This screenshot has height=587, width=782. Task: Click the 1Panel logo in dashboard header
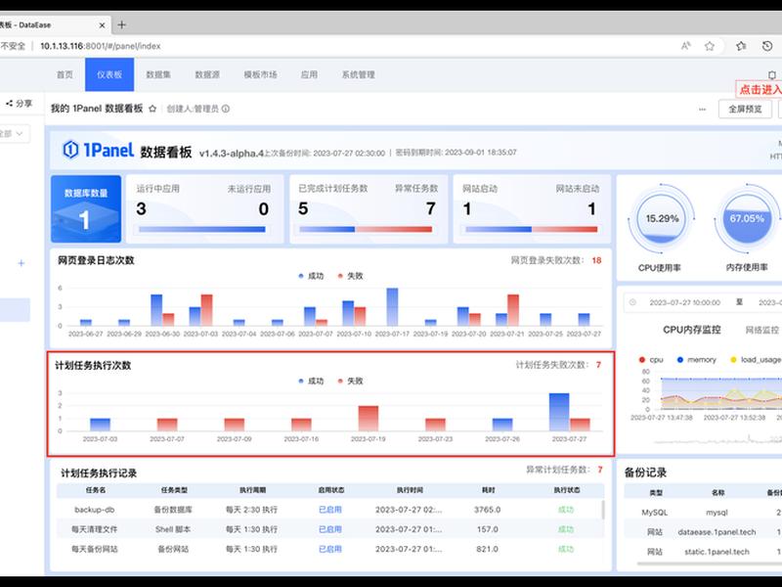coord(99,150)
